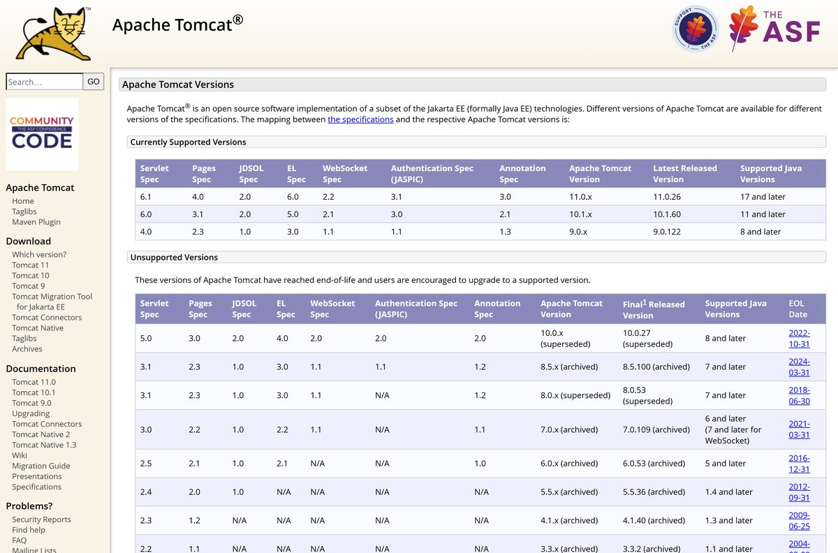Open Tomcat Native 2 documentation

(41, 434)
